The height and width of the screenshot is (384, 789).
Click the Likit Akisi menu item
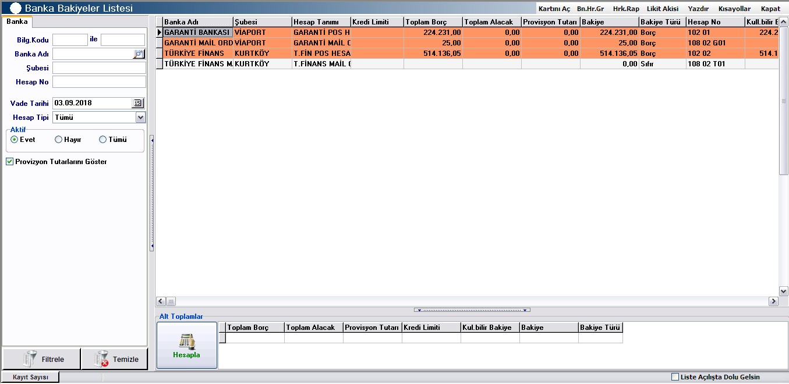tap(663, 9)
